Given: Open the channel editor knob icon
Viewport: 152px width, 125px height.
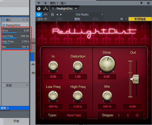Looking at the screenshot, I should [39, 9].
